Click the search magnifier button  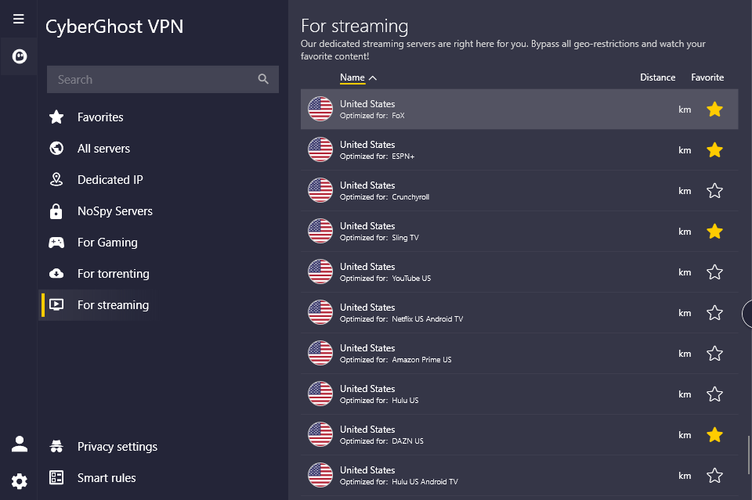[x=263, y=79]
